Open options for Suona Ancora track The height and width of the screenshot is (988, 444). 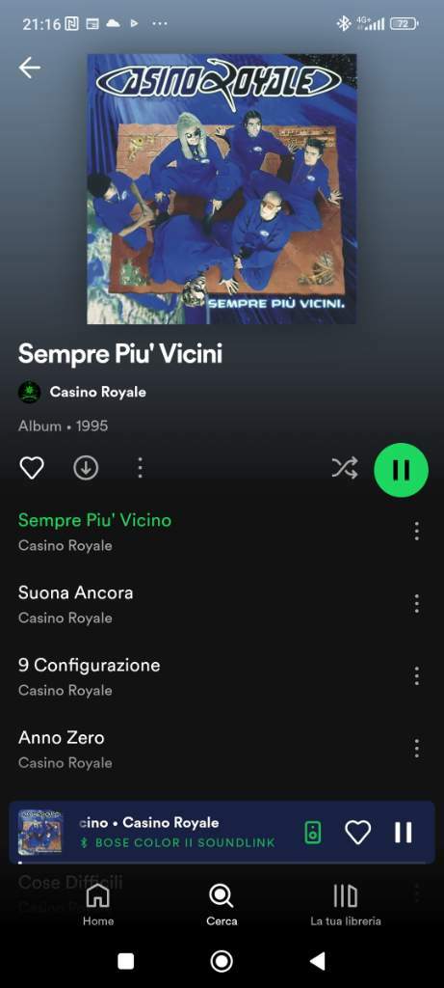416,604
